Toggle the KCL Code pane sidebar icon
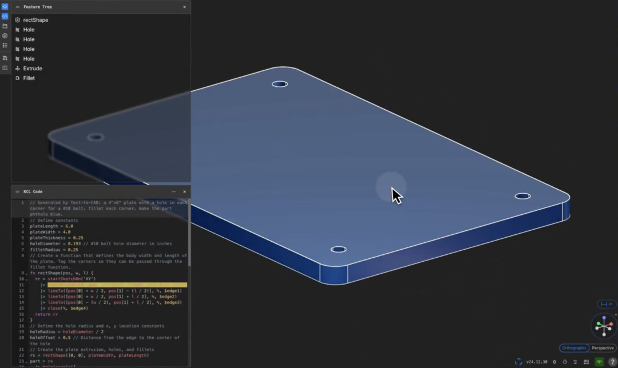Screen dimensions: 618x368 [x=5, y=16]
